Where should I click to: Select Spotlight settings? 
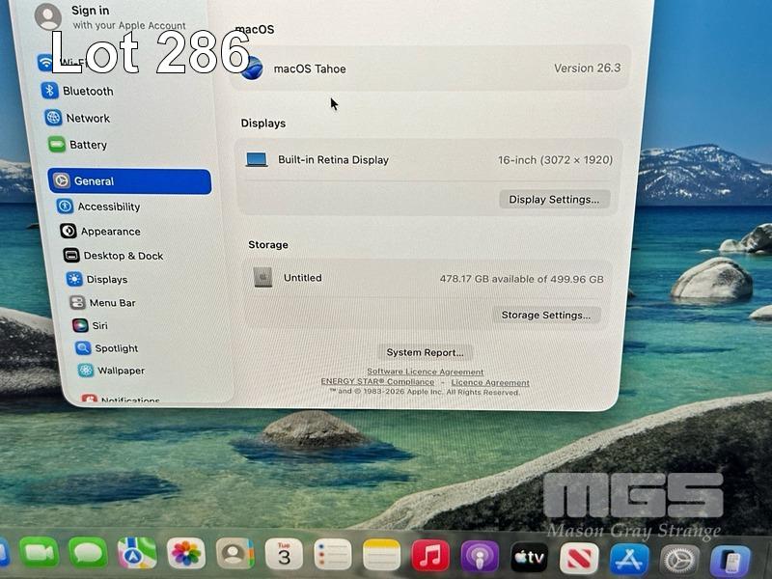(x=116, y=348)
